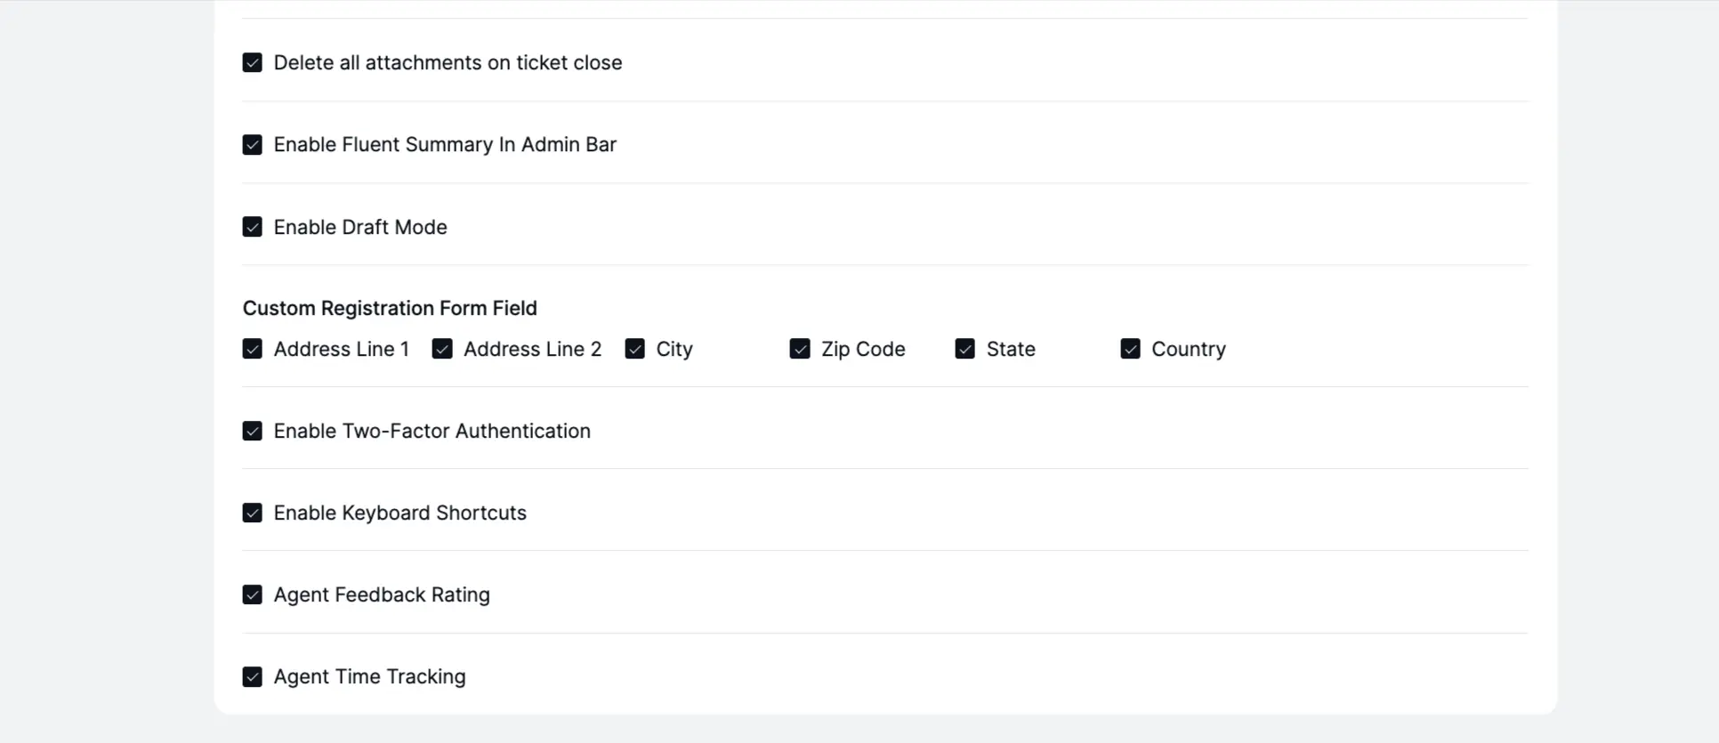Uncheck "Delete all attachments on ticket close"
This screenshot has height=743, width=1719.
(x=253, y=62)
